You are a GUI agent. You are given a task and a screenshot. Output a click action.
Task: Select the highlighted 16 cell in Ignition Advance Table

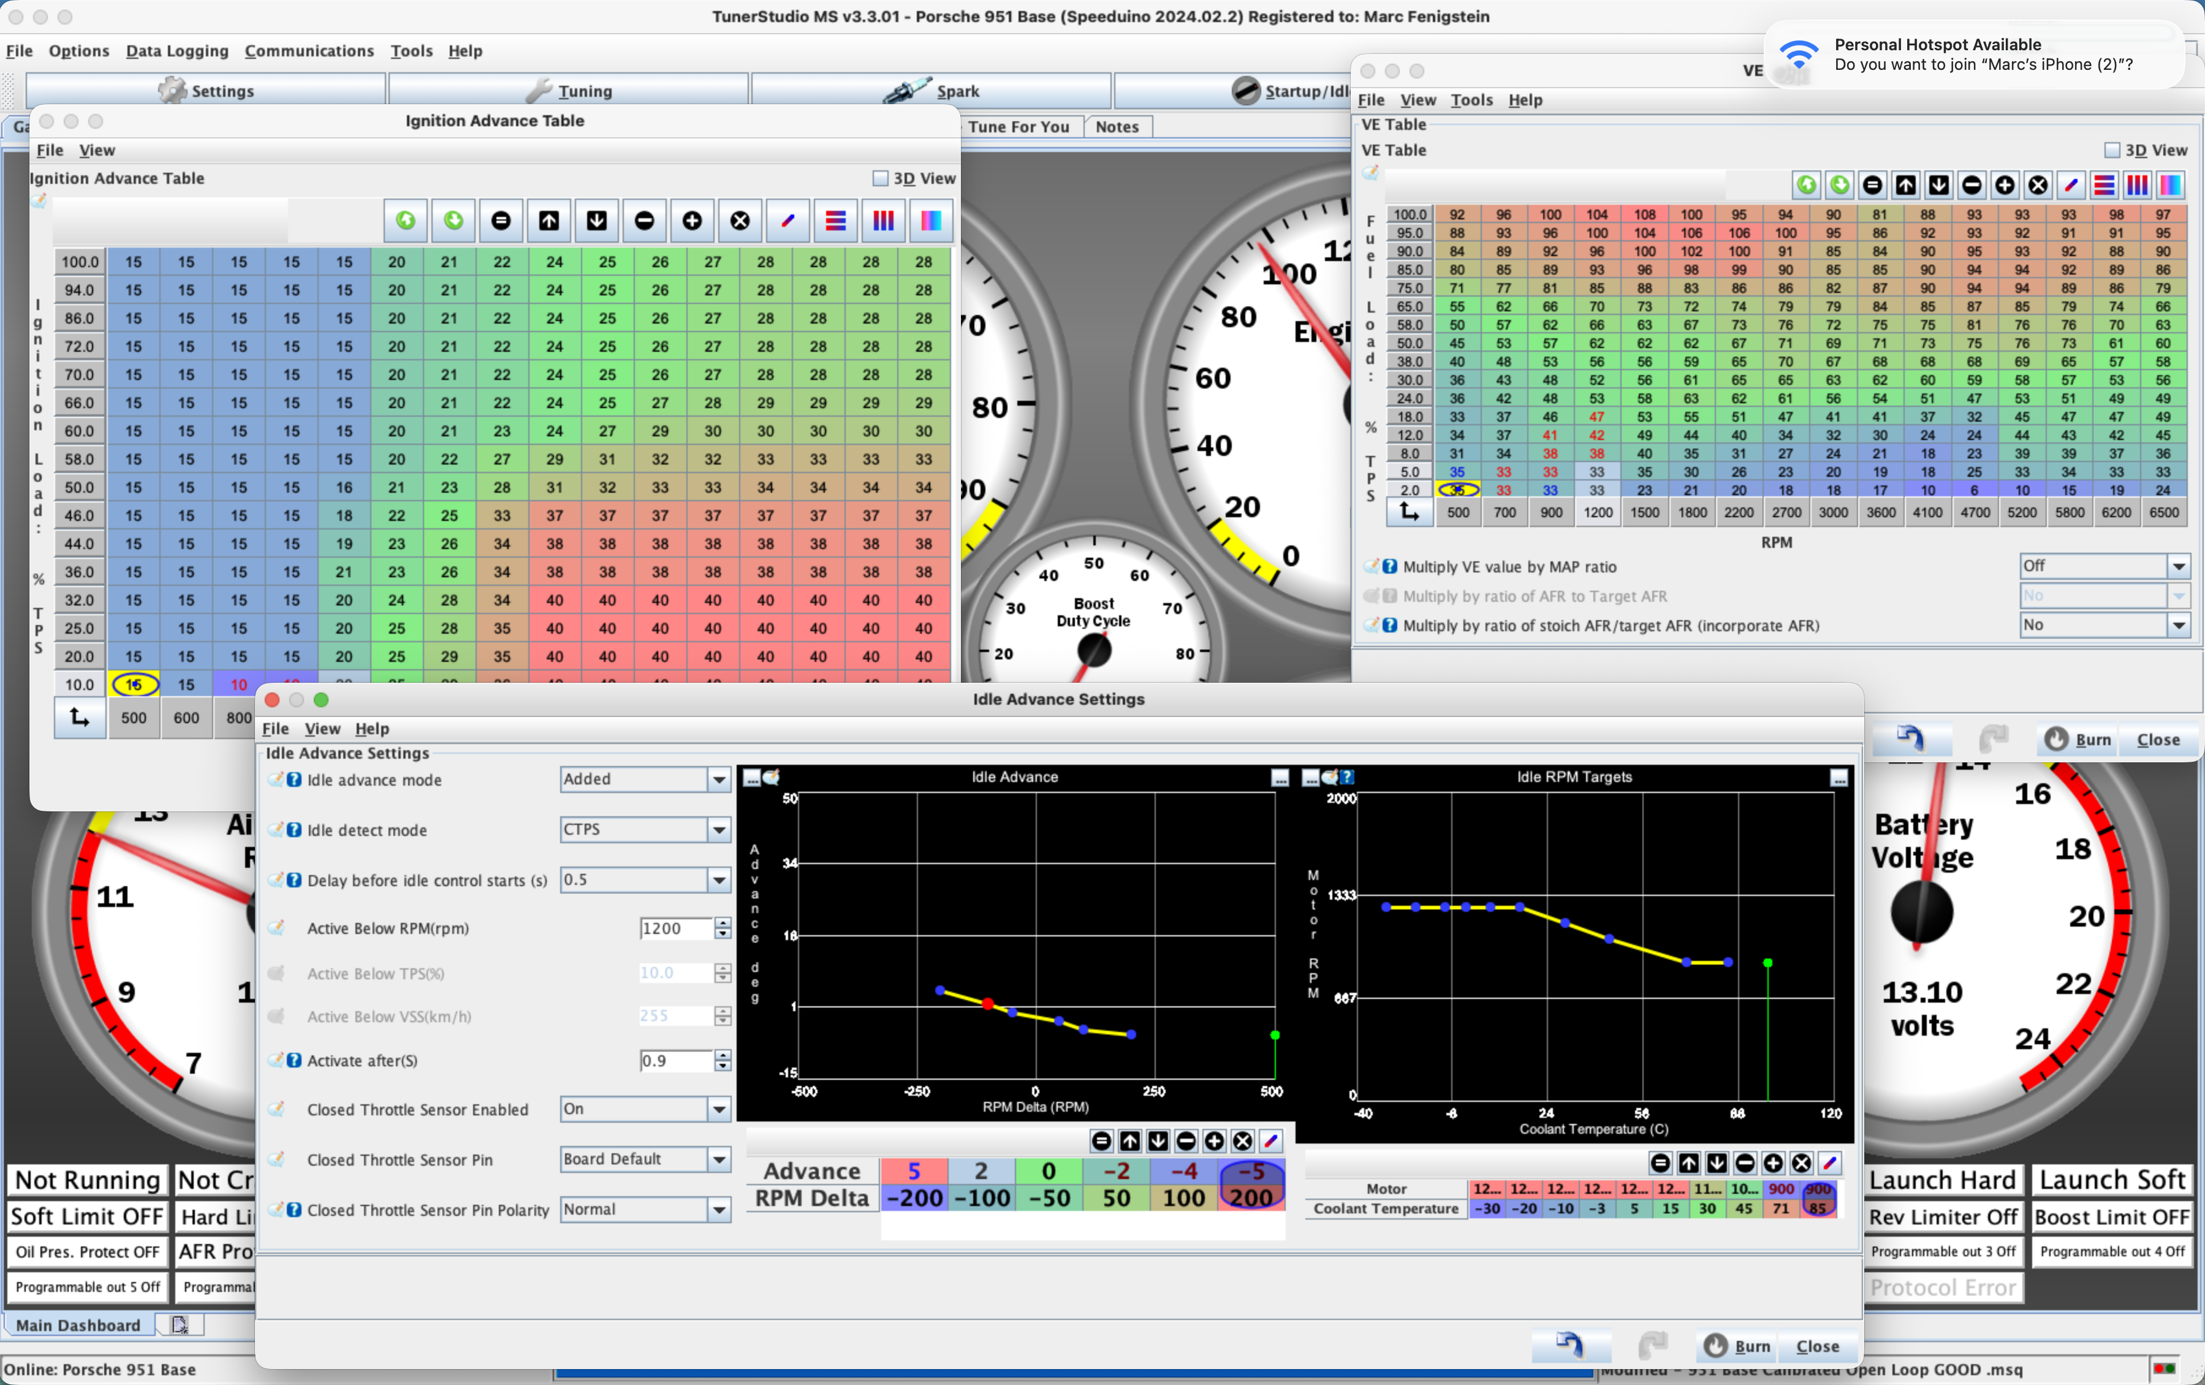(x=134, y=684)
